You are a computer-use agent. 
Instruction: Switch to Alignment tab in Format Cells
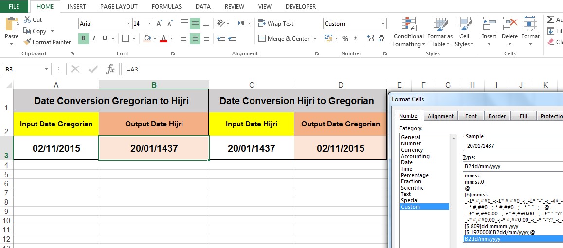(x=440, y=116)
